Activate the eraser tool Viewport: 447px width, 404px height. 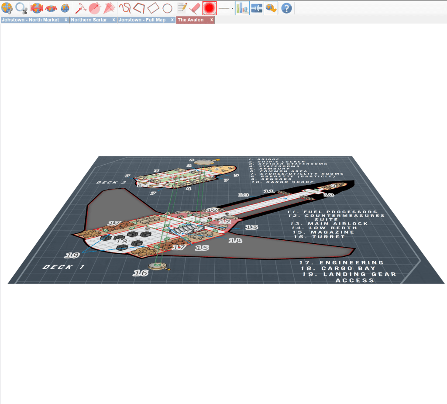(x=195, y=8)
